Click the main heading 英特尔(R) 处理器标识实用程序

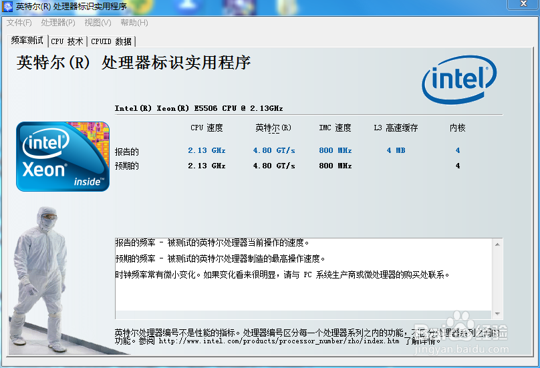click(x=134, y=63)
